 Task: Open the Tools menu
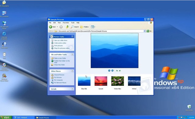click(x=73, y=23)
